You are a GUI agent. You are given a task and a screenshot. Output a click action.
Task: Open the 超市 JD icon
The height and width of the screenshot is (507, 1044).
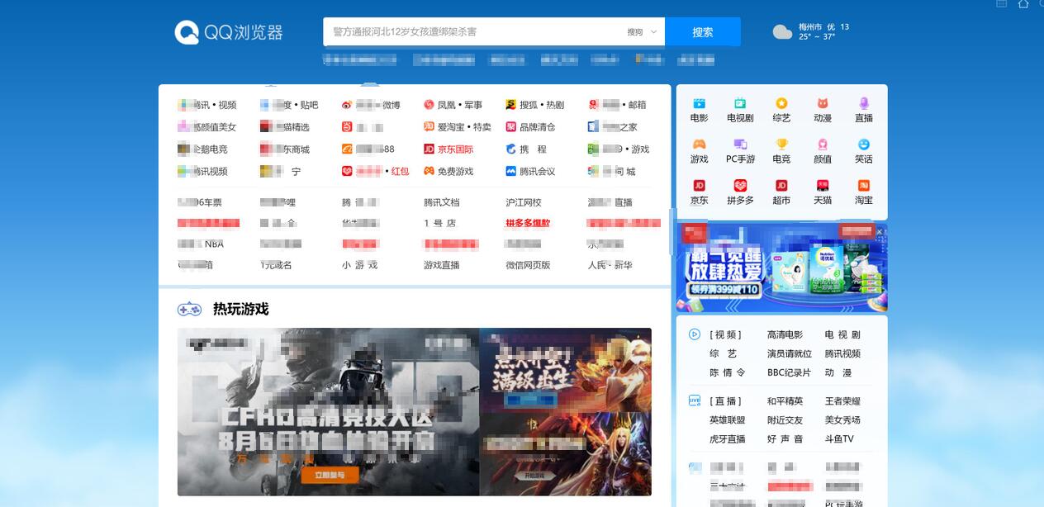(x=781, y=186)
